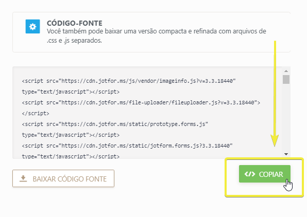Click the standalone closing </script> line
This screenshot has height=217, width=307.
click(x=36, y=114)
